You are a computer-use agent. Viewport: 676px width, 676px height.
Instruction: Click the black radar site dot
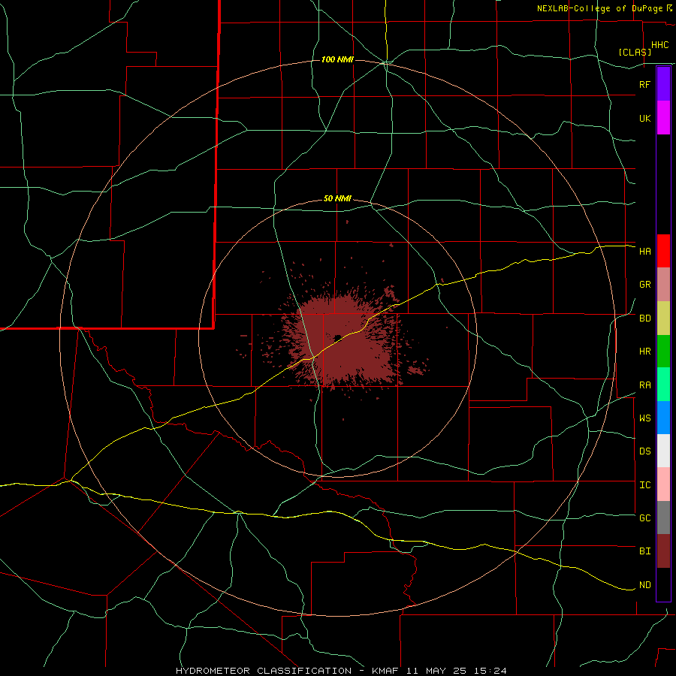pos(337,337)
